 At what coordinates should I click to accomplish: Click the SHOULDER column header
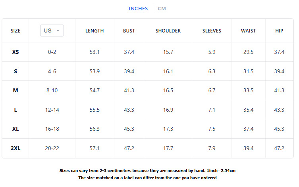[168, 31]
